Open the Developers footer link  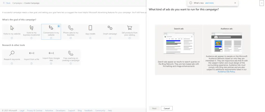click(61, 110)
